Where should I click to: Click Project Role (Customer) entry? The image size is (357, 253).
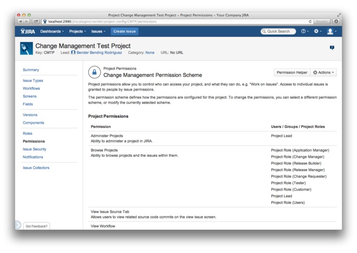pos(291,189)
